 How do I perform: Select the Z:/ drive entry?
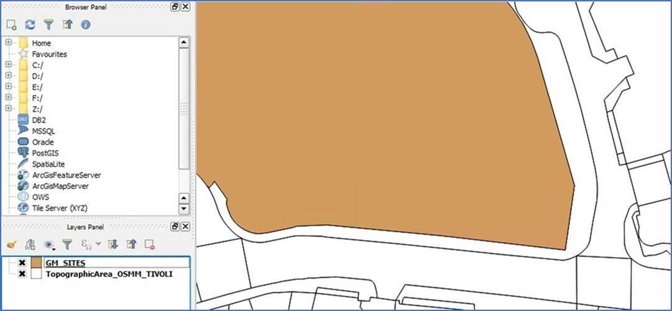[38, 109]
